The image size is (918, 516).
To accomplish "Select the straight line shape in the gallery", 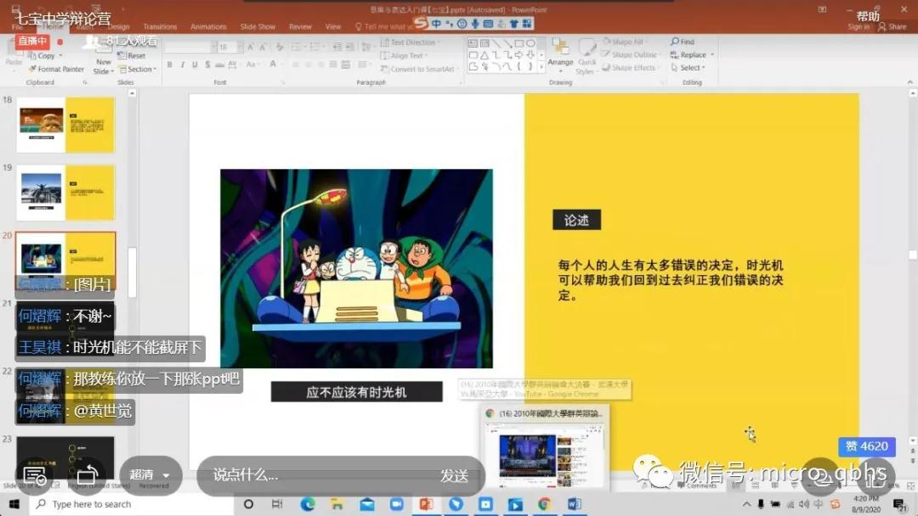I will tap(496, 43).
